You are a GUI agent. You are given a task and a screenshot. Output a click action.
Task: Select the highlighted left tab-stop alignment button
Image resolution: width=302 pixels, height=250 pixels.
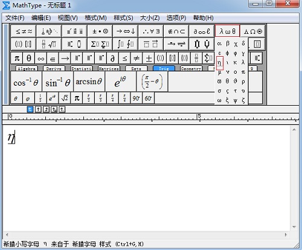click(x=30, y=109)
